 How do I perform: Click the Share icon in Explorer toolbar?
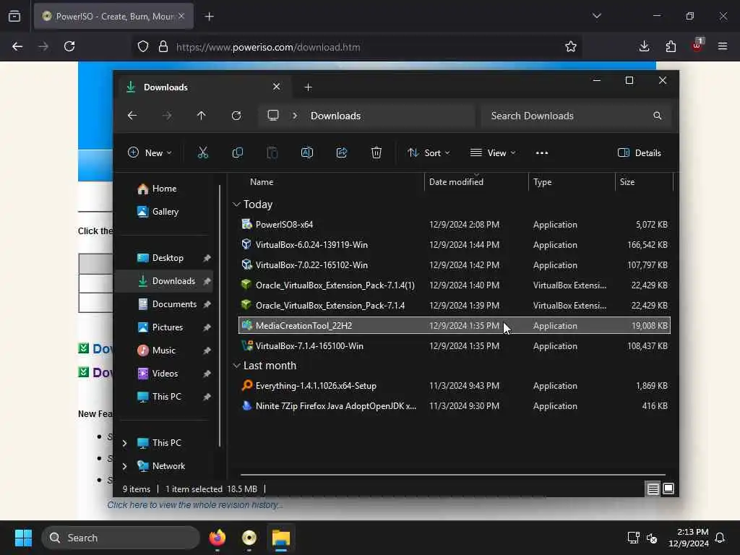point(342,153)
